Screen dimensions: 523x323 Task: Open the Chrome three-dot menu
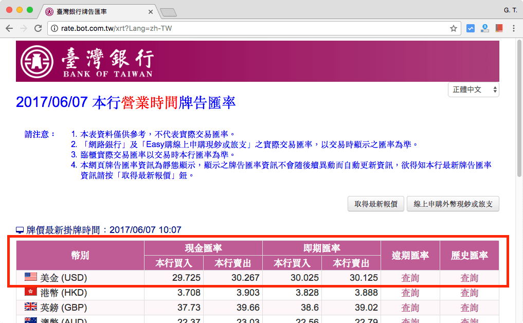[514, 29]
